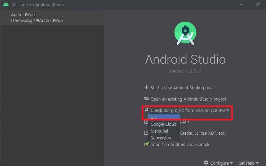Pick Mercurial from the version control list
The width and height of the screenshot is (266, 166).
coord(164,131)
